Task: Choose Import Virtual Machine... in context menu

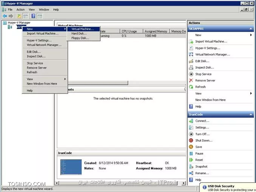Action: 45,34
